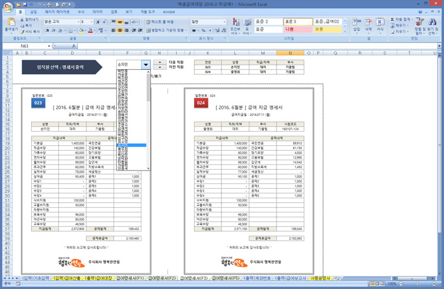The height and width of the screenshot is (289, 444).
Task: Click decrease indent
Action: pos(134,30)
